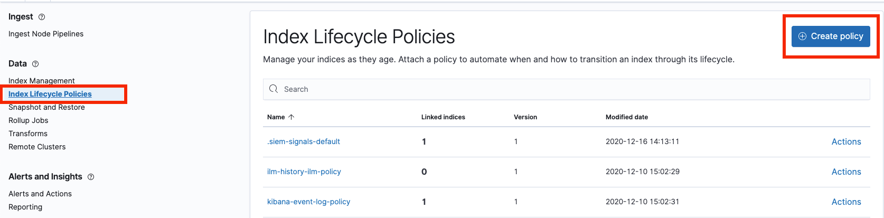Sort by Modified date column
Viewport: 884px width, 218px height.
click(x=627, y=117)
